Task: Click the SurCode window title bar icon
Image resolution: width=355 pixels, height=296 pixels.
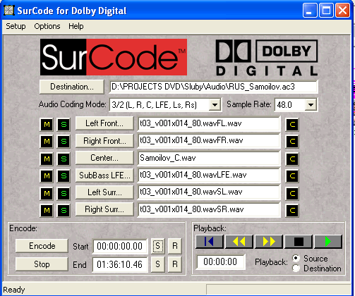Action: (9, 11)
